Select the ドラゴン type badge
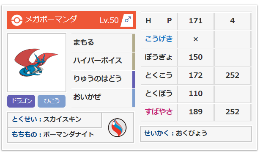260x155 pixels. [21, 101]
